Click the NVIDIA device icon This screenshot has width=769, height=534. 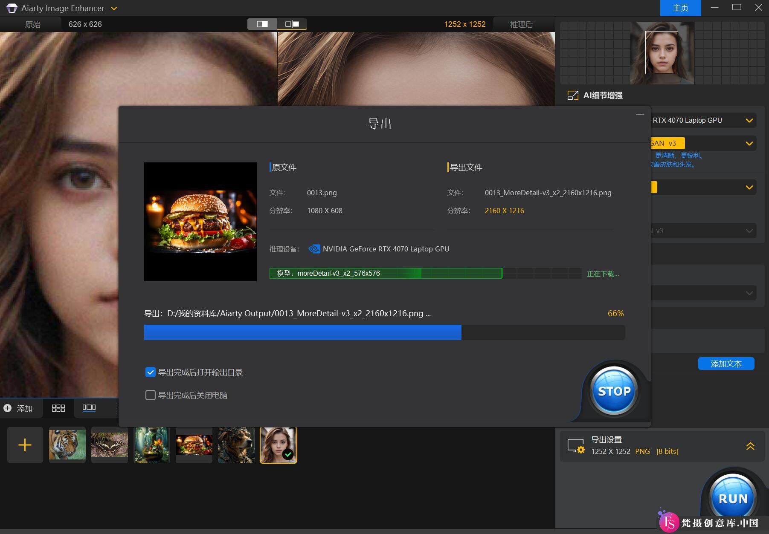pyautogui.click(x=314, y=249)
